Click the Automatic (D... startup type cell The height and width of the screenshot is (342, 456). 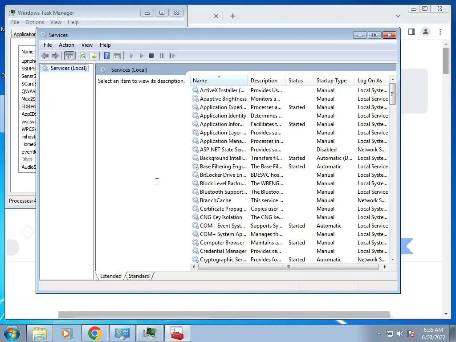334,158
